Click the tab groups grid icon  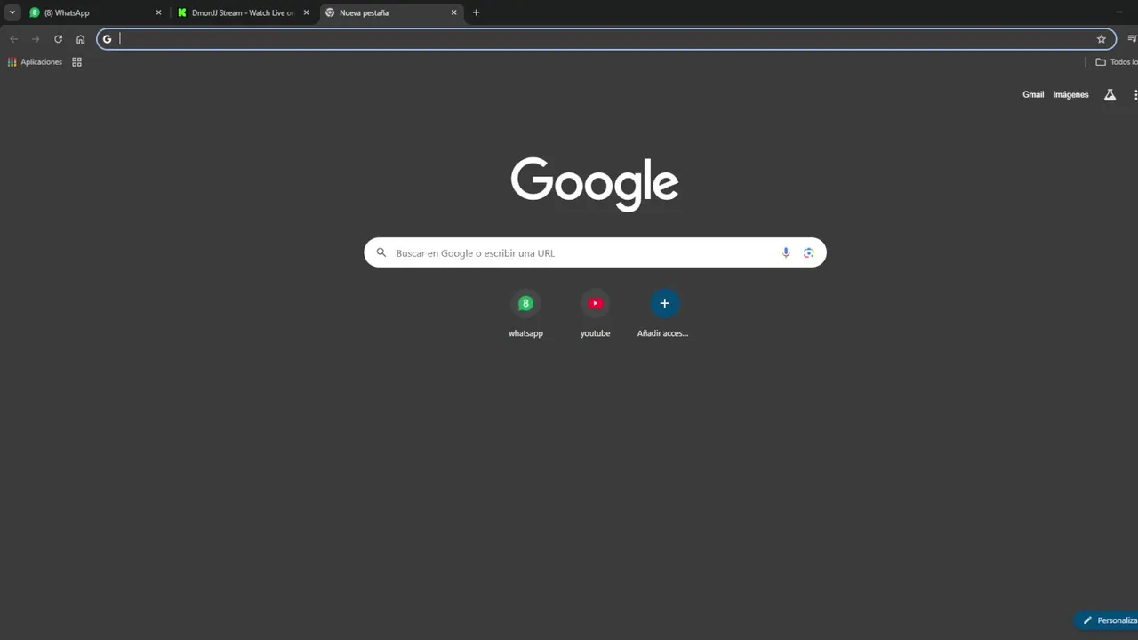[76, 62]
